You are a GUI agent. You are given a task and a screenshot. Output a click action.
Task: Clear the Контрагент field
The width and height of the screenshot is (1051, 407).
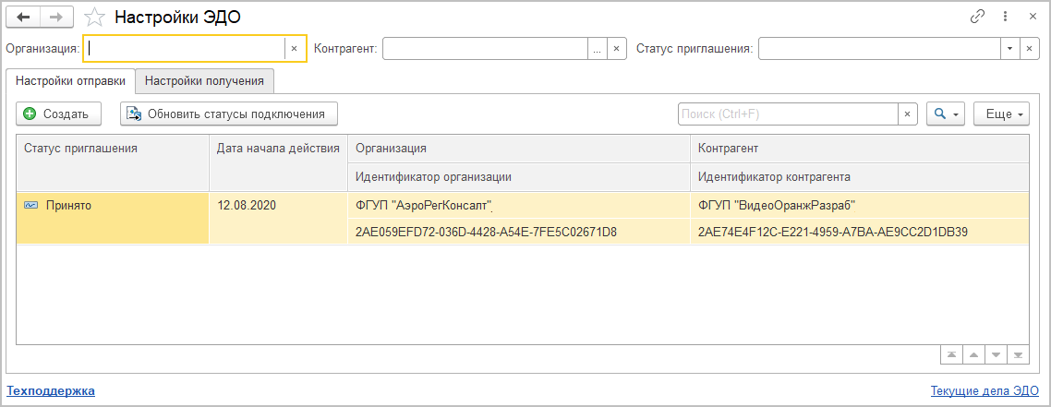pos(617,49)
